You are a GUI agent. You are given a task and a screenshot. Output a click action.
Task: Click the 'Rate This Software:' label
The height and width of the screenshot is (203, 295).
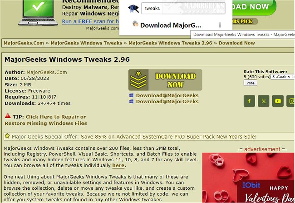(x=265, y=72)
